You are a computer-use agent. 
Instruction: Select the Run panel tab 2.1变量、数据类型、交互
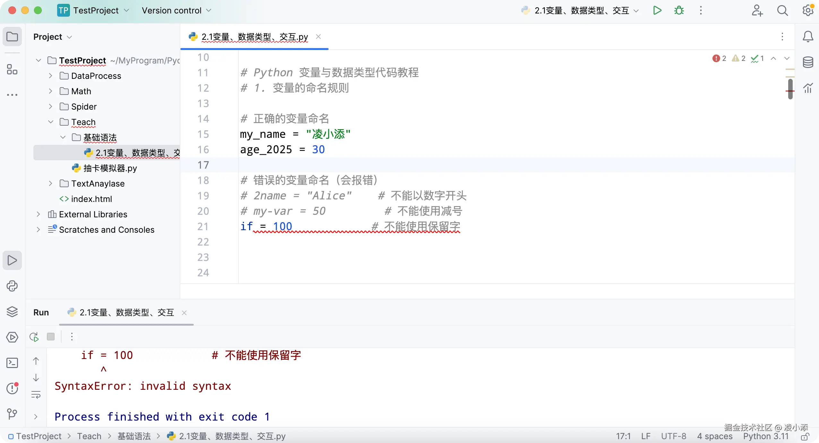pos(126,313)
